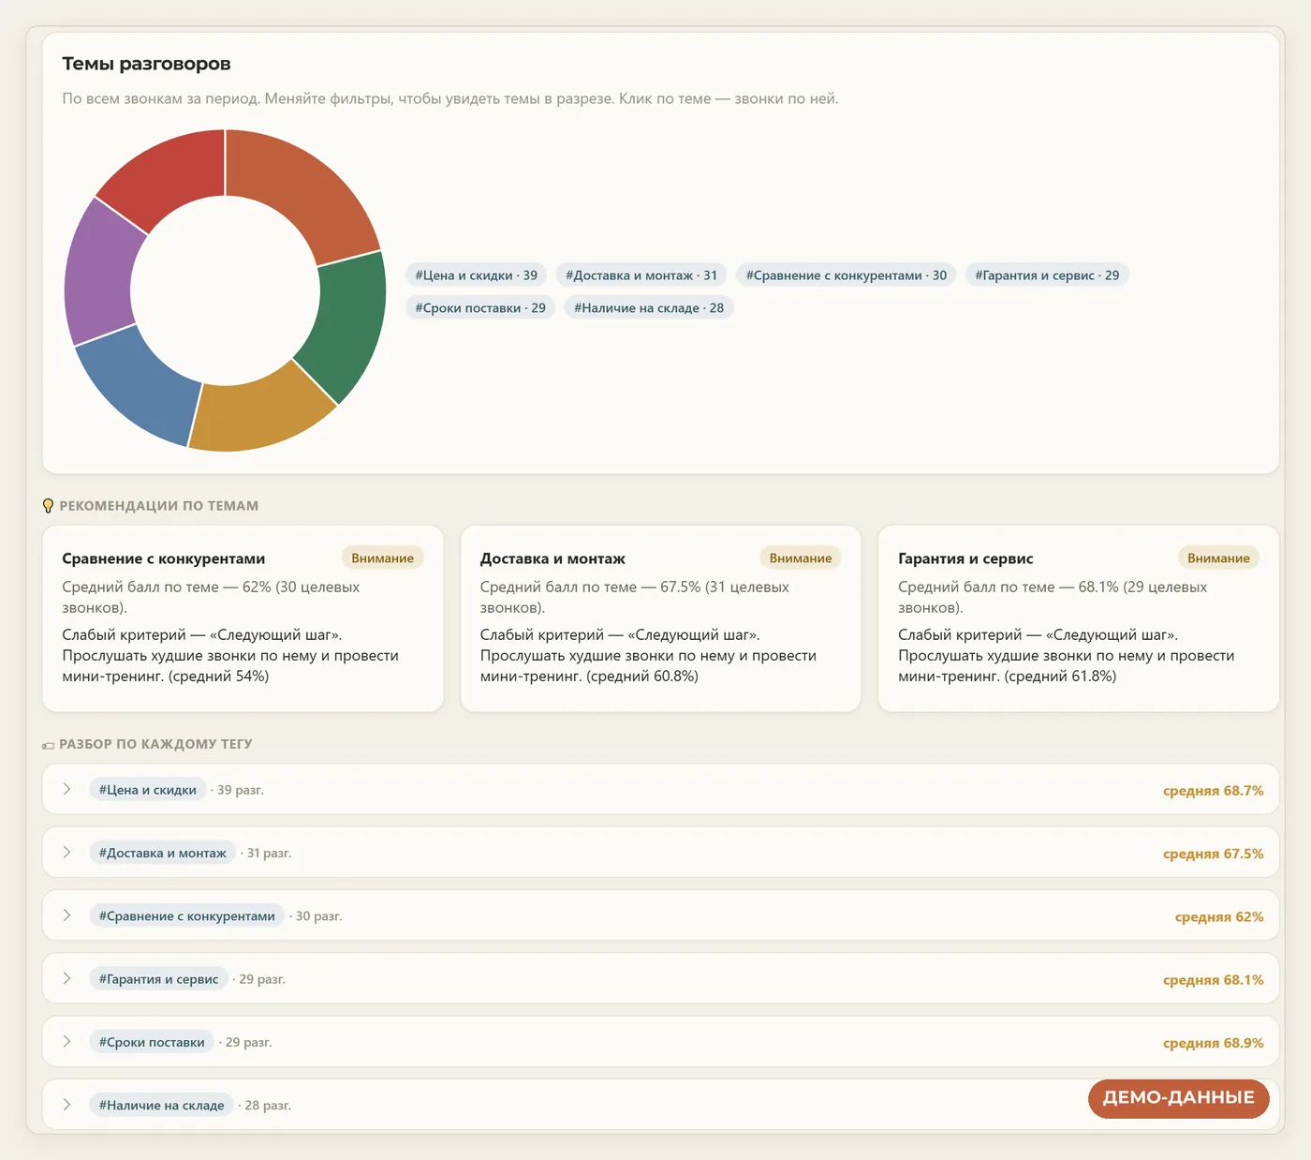Select the purple donut chart segment
The image size is (1311, 1160).
pyautogui.click(x=99, y=272)
